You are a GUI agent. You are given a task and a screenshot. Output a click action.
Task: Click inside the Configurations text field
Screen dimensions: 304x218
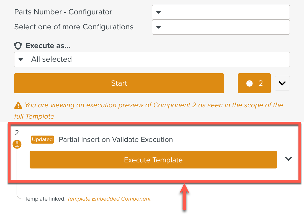click(x=227, y=27)
